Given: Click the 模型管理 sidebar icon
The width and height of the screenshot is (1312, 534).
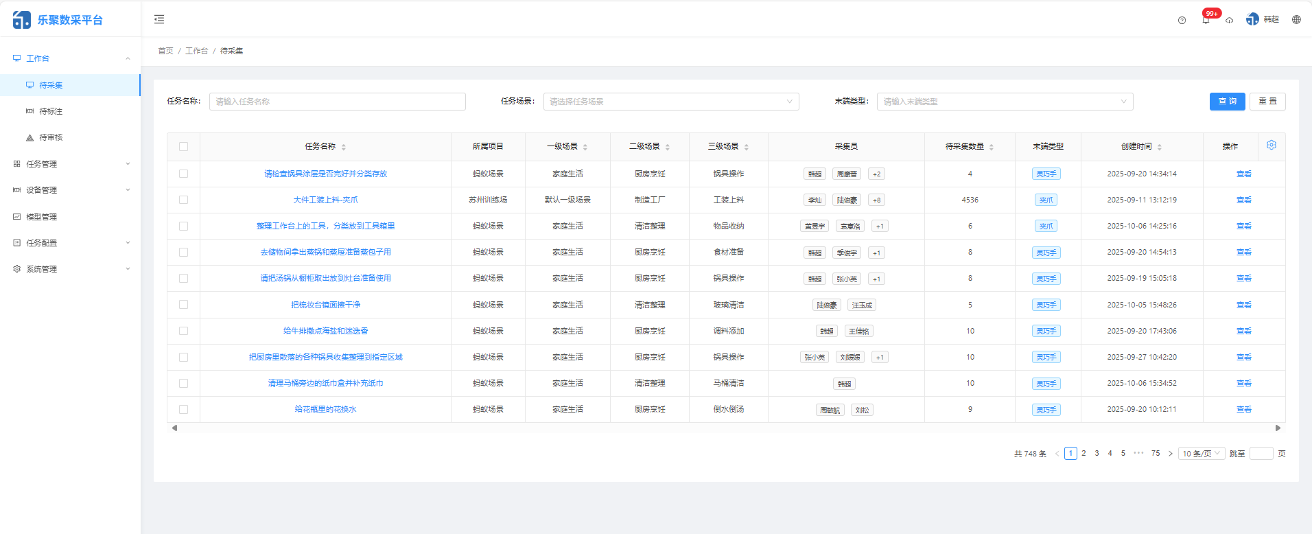Looking at the screenshot, I should click(17, 216).
